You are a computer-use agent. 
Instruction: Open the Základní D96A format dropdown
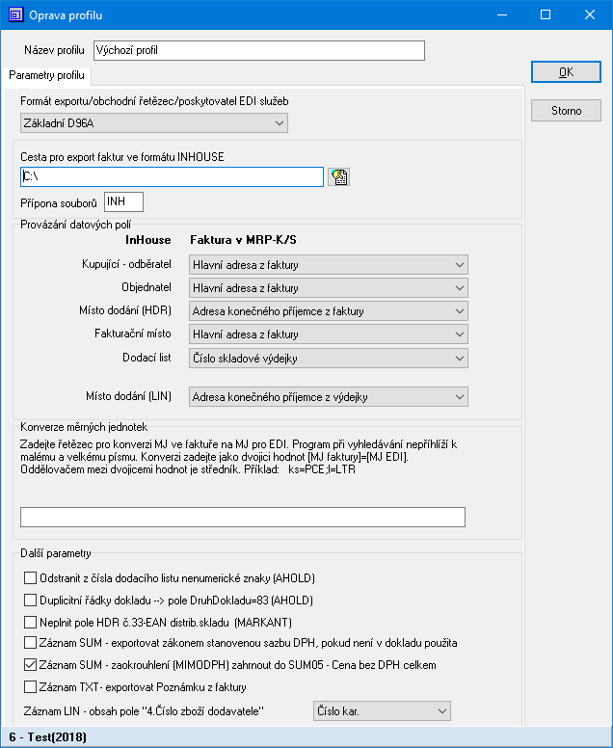(154, 123)
